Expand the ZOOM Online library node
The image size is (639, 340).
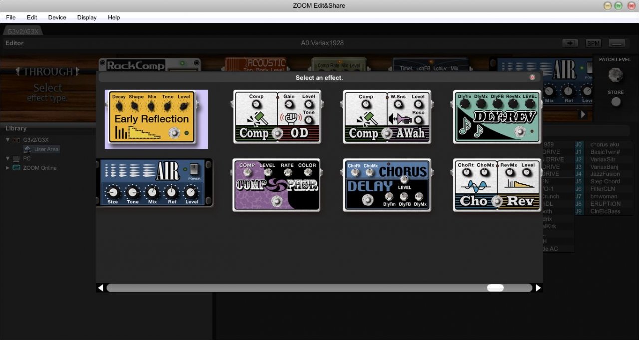tap(8, 168)
